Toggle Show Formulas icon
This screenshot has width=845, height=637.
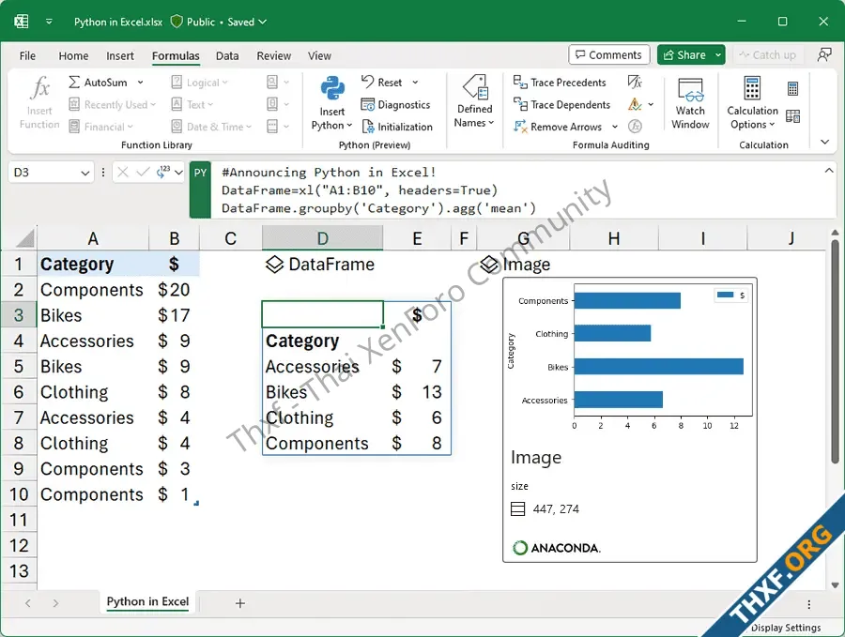[x=635, y=82]
